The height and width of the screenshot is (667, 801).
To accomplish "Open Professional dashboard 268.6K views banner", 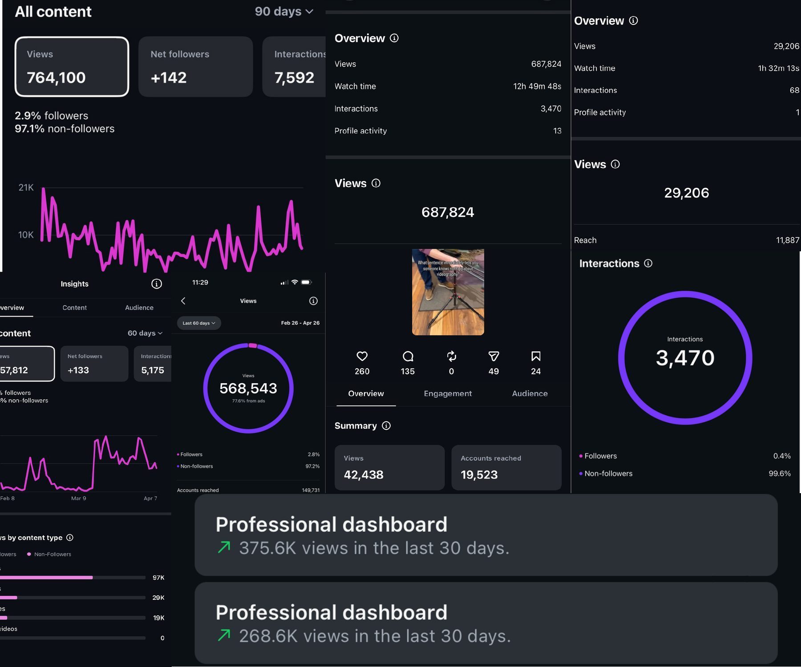I will coord(486,623).
